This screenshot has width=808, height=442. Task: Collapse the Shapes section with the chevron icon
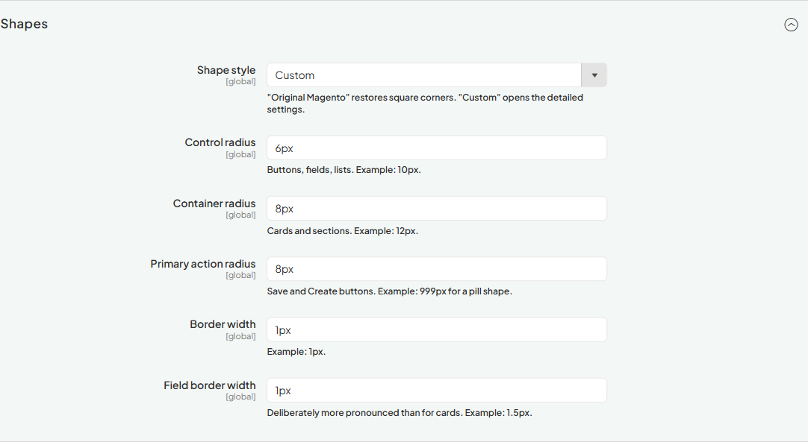(791, 25)
